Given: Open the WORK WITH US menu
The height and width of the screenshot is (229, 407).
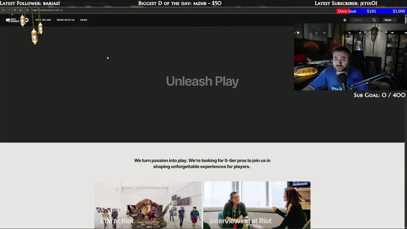Looking at the screenshot, I should (66, 20).
